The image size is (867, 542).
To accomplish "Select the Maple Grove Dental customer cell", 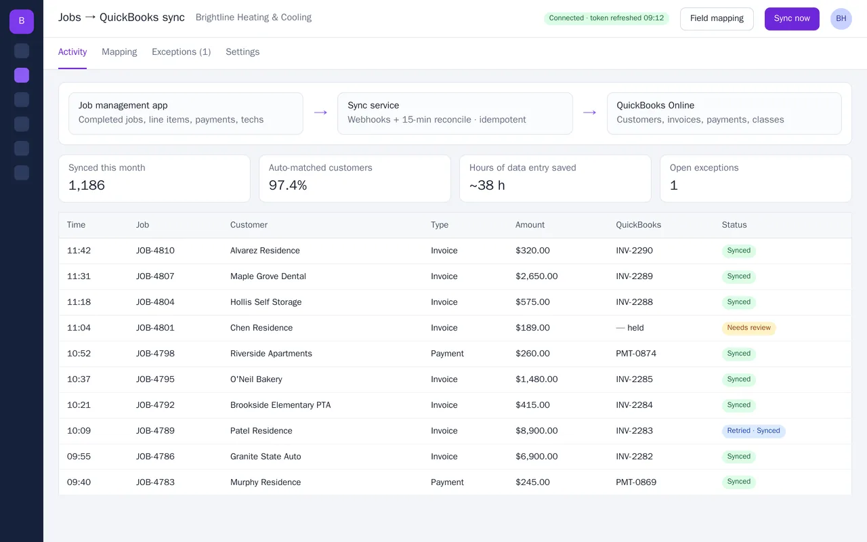I will click(268, 276).
